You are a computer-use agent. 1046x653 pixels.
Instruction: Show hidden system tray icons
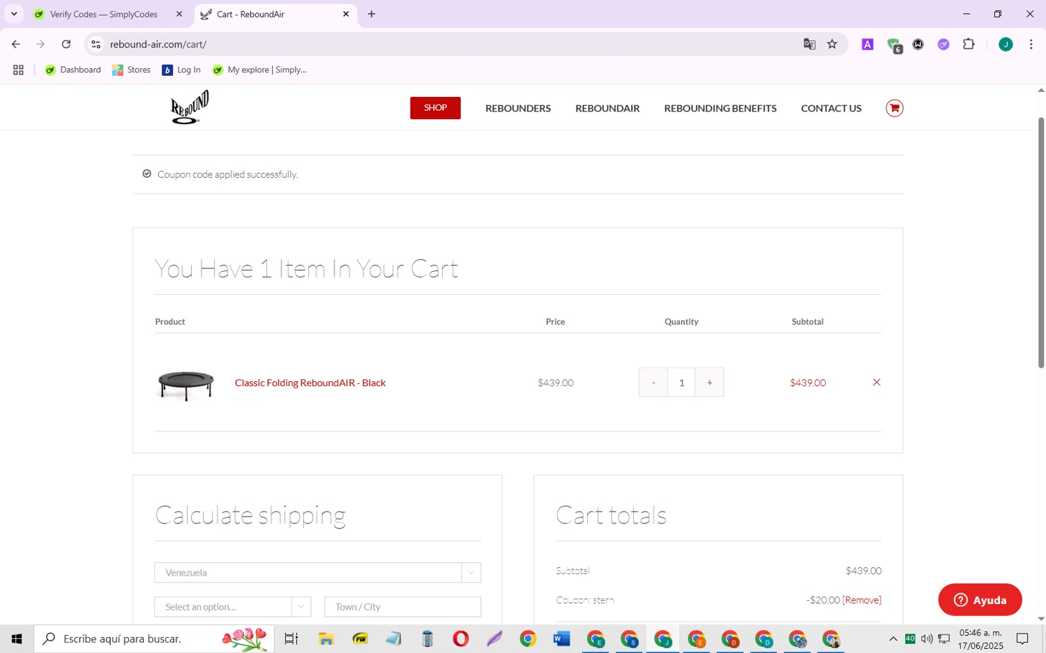[x=893, y=638]
